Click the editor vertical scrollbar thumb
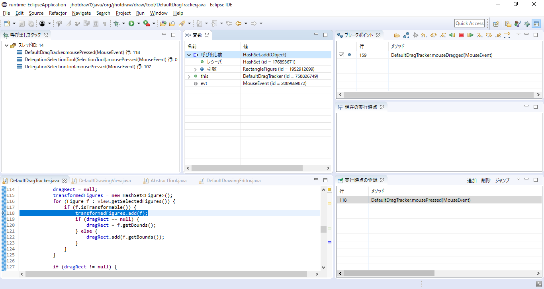544x289 pixels. [x=323, y=229]
